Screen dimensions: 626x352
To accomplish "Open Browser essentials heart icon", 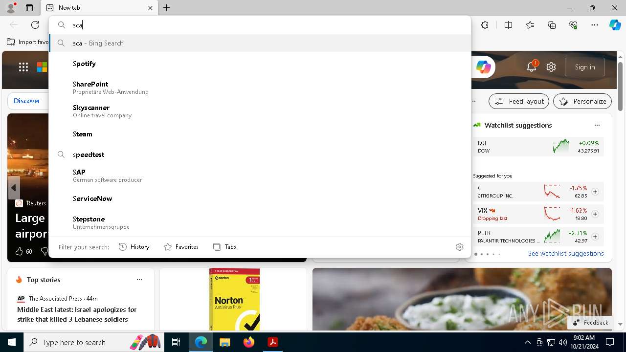I will pos(573,25).
